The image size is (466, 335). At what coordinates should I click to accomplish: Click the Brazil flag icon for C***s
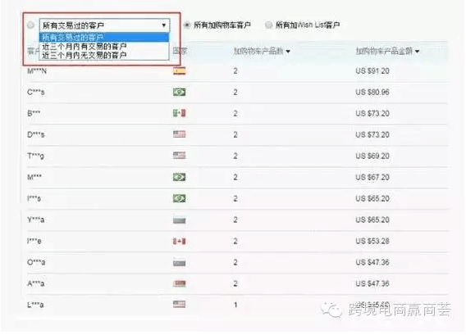[x=179, y=93]
